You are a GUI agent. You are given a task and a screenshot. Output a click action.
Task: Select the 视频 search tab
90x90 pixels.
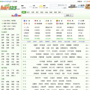coord(33,12)
